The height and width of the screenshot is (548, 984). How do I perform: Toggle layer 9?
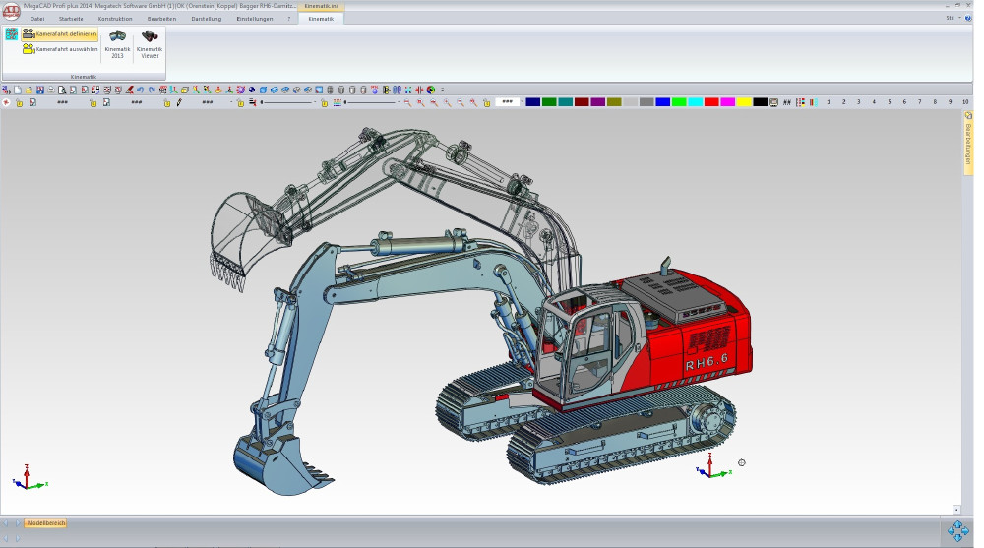click(x=951, y=101)
